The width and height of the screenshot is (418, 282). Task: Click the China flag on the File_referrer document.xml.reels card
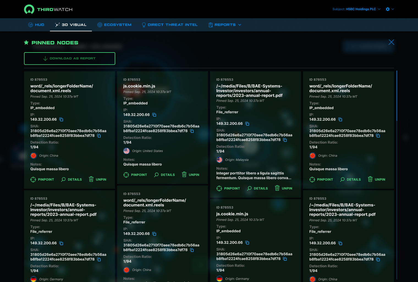click(x=127, y=270)
